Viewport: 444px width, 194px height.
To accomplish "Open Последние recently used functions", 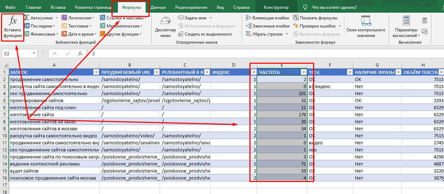I will point(39,26).
